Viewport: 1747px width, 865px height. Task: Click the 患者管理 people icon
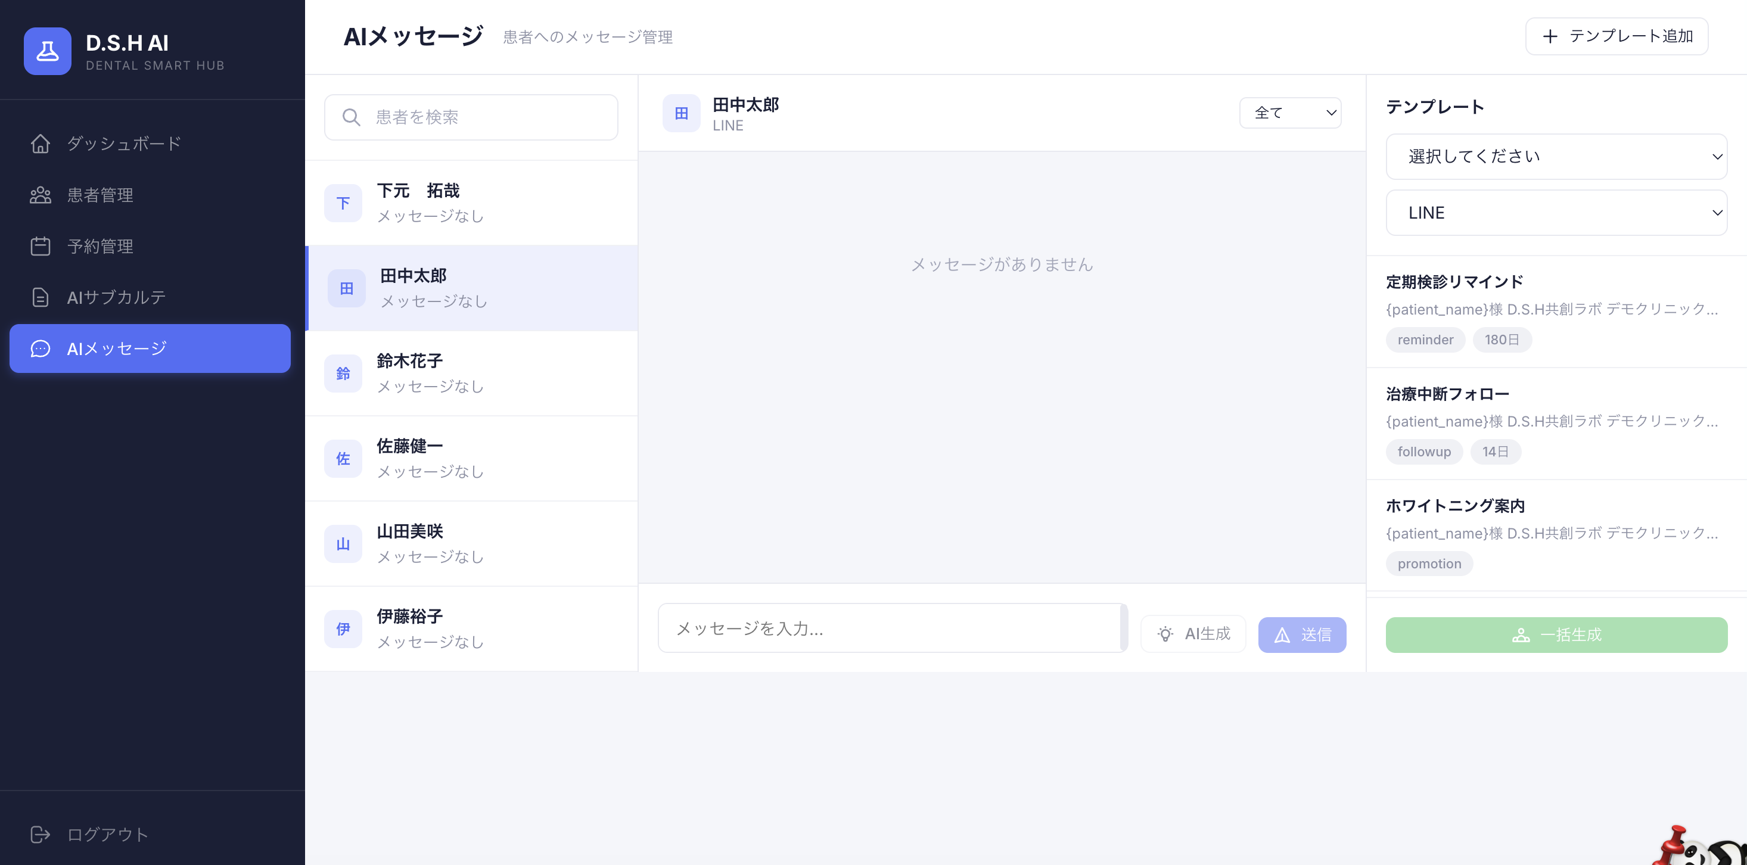click(x=41, y=195)
